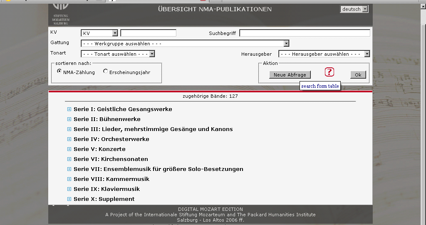Select Erscheinungsjahr sort radio button

click(x=105, y=71)
